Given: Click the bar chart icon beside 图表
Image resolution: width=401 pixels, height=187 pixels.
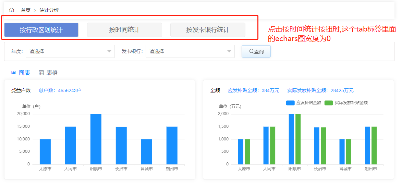Looking at the screenshot, I should 14,73.
